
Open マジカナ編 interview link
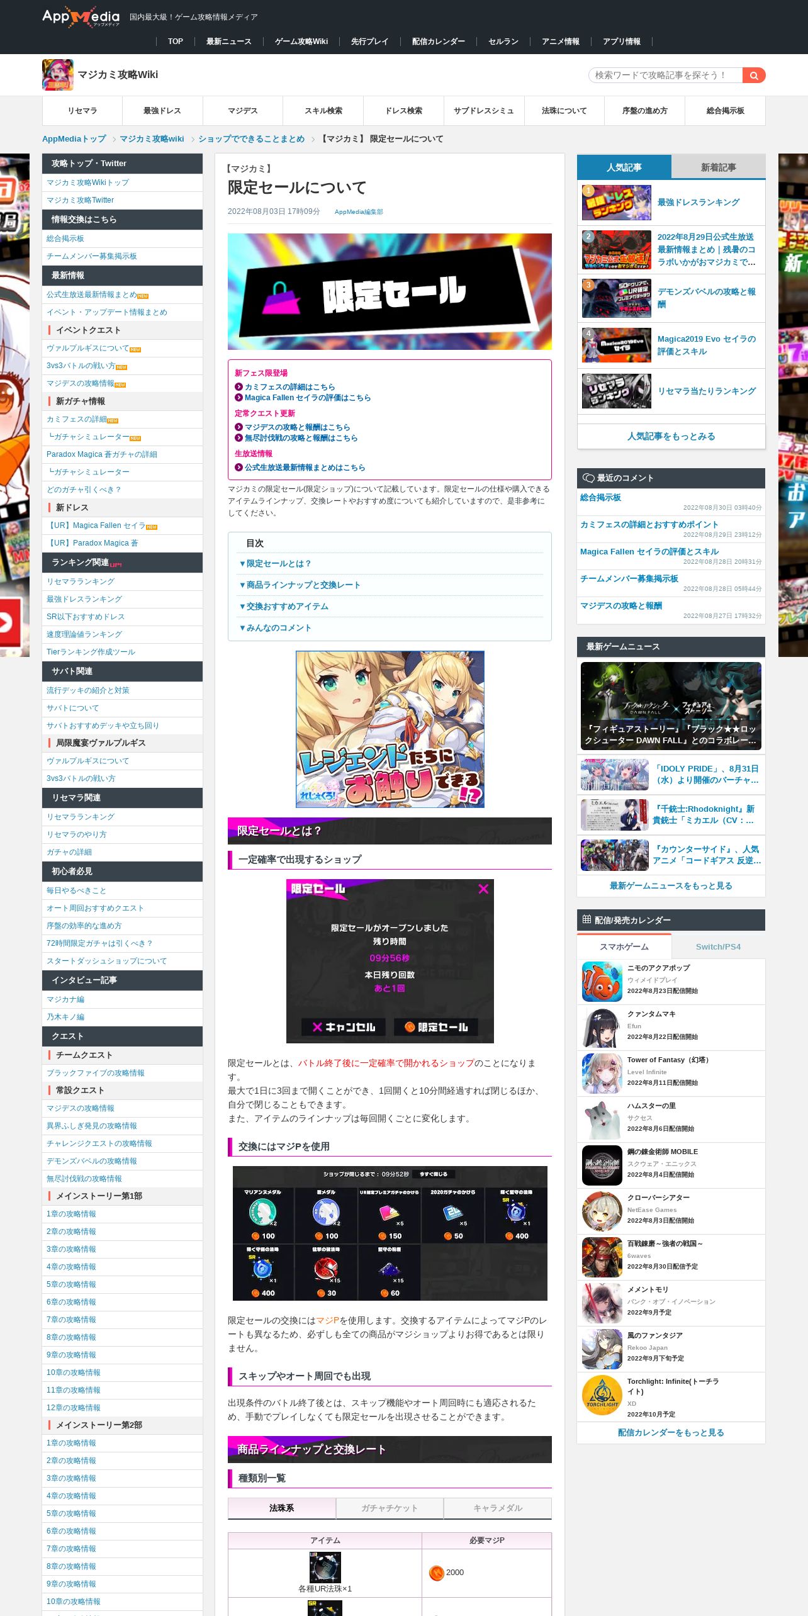[x=65, y=999]
